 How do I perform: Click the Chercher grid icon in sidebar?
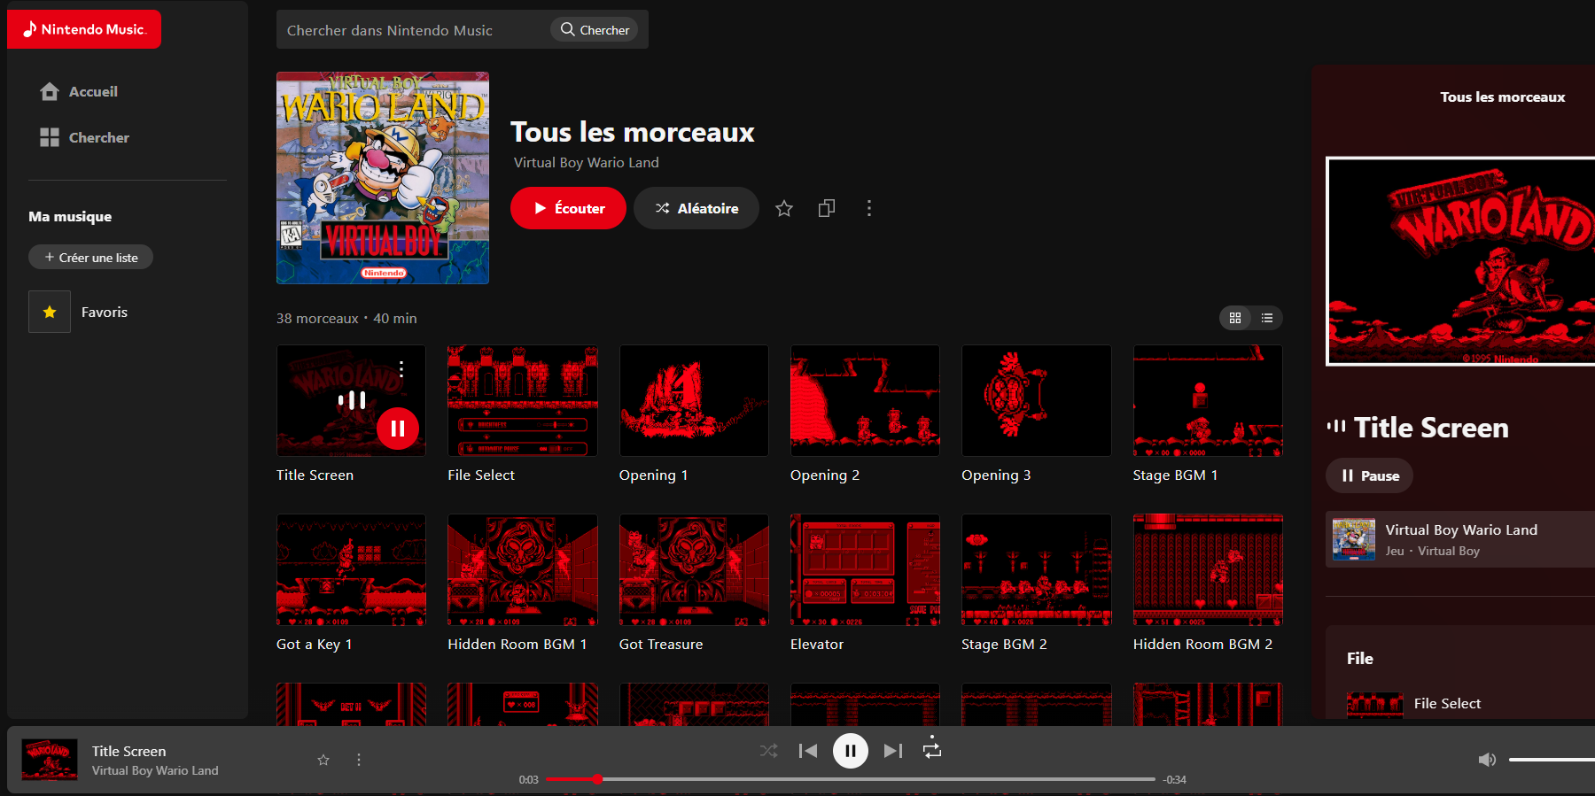50,137
